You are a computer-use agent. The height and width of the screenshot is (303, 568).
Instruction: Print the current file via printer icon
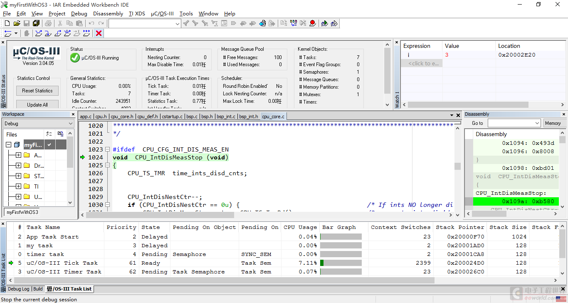pos(48,23)
